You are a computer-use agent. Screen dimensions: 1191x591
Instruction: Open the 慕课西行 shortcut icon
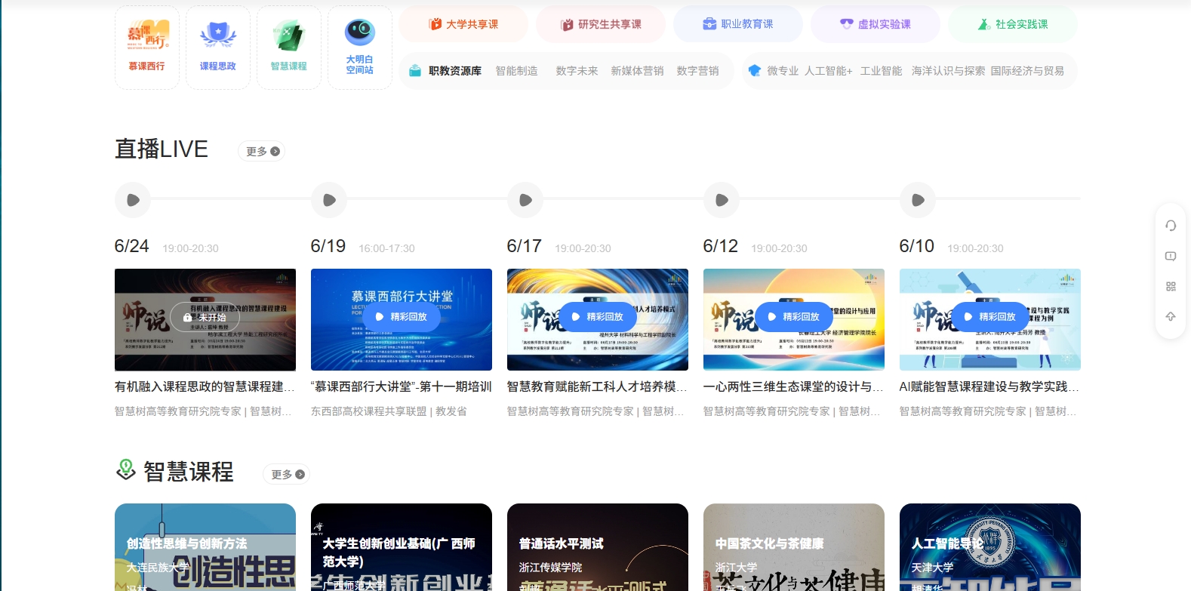pyautogui.click(x=147, y=48)
